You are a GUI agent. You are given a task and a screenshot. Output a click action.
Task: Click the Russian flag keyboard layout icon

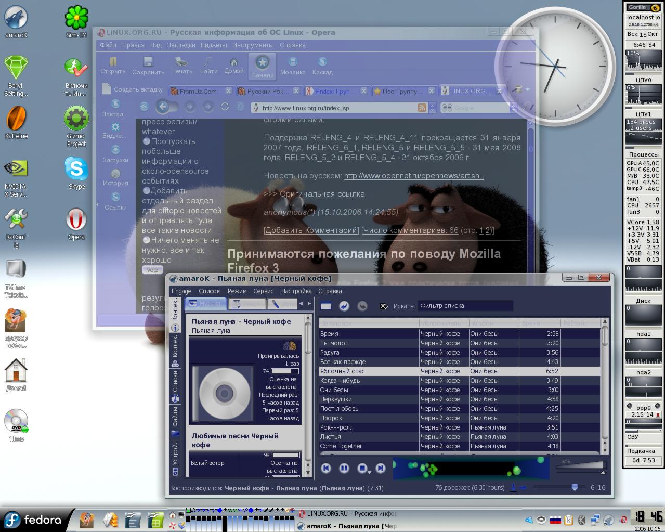(x=556, y=520)
